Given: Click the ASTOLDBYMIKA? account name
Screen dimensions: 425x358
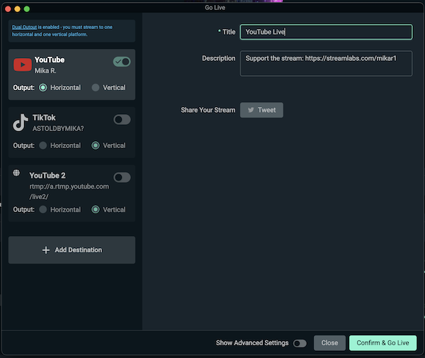Looking at the screenshot, I should click(58, 128).
